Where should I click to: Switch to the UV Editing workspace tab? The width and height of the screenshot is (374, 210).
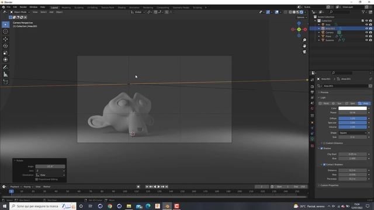click(92, 8)
